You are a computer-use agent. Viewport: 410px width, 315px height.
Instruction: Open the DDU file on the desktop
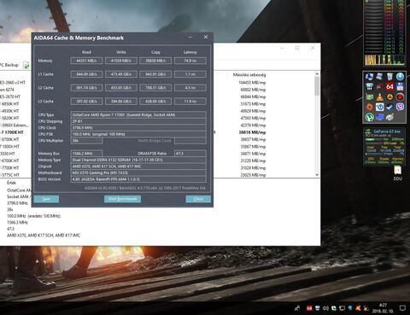pyautogui.click(x=398, y=173)
